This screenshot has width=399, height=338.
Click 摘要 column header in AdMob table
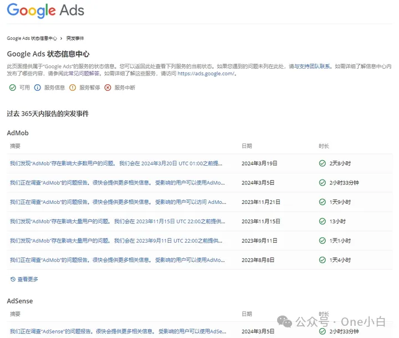pyautogui.click(x=15, y=146)
